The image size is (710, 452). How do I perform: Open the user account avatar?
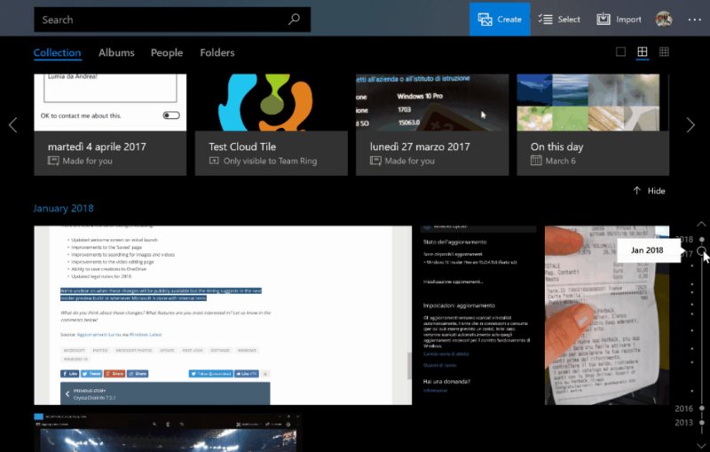(x=664, y=19)
